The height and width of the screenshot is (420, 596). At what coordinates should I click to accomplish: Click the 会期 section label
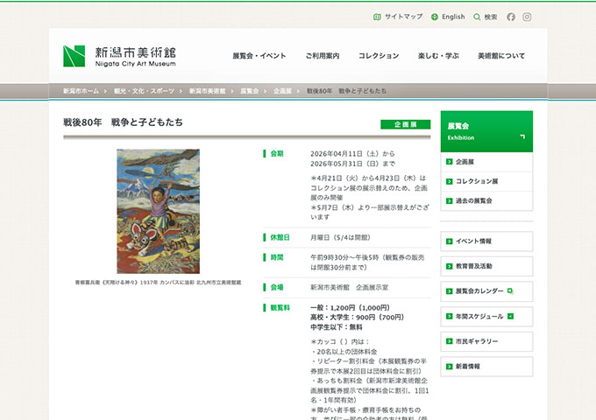(x=277, y=154)
